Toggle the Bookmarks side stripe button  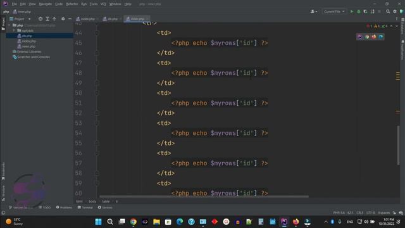3,171
